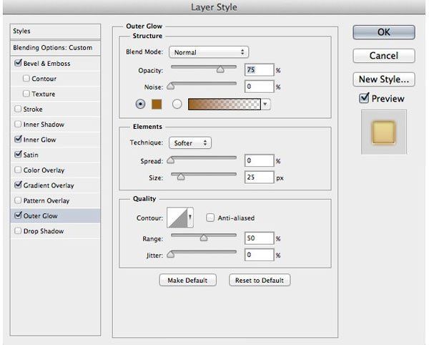Uncheck the Bevel & Emboss checkbox
This screenshot has height=345, width=429.
pyautogui.click(x=18, y=63)
